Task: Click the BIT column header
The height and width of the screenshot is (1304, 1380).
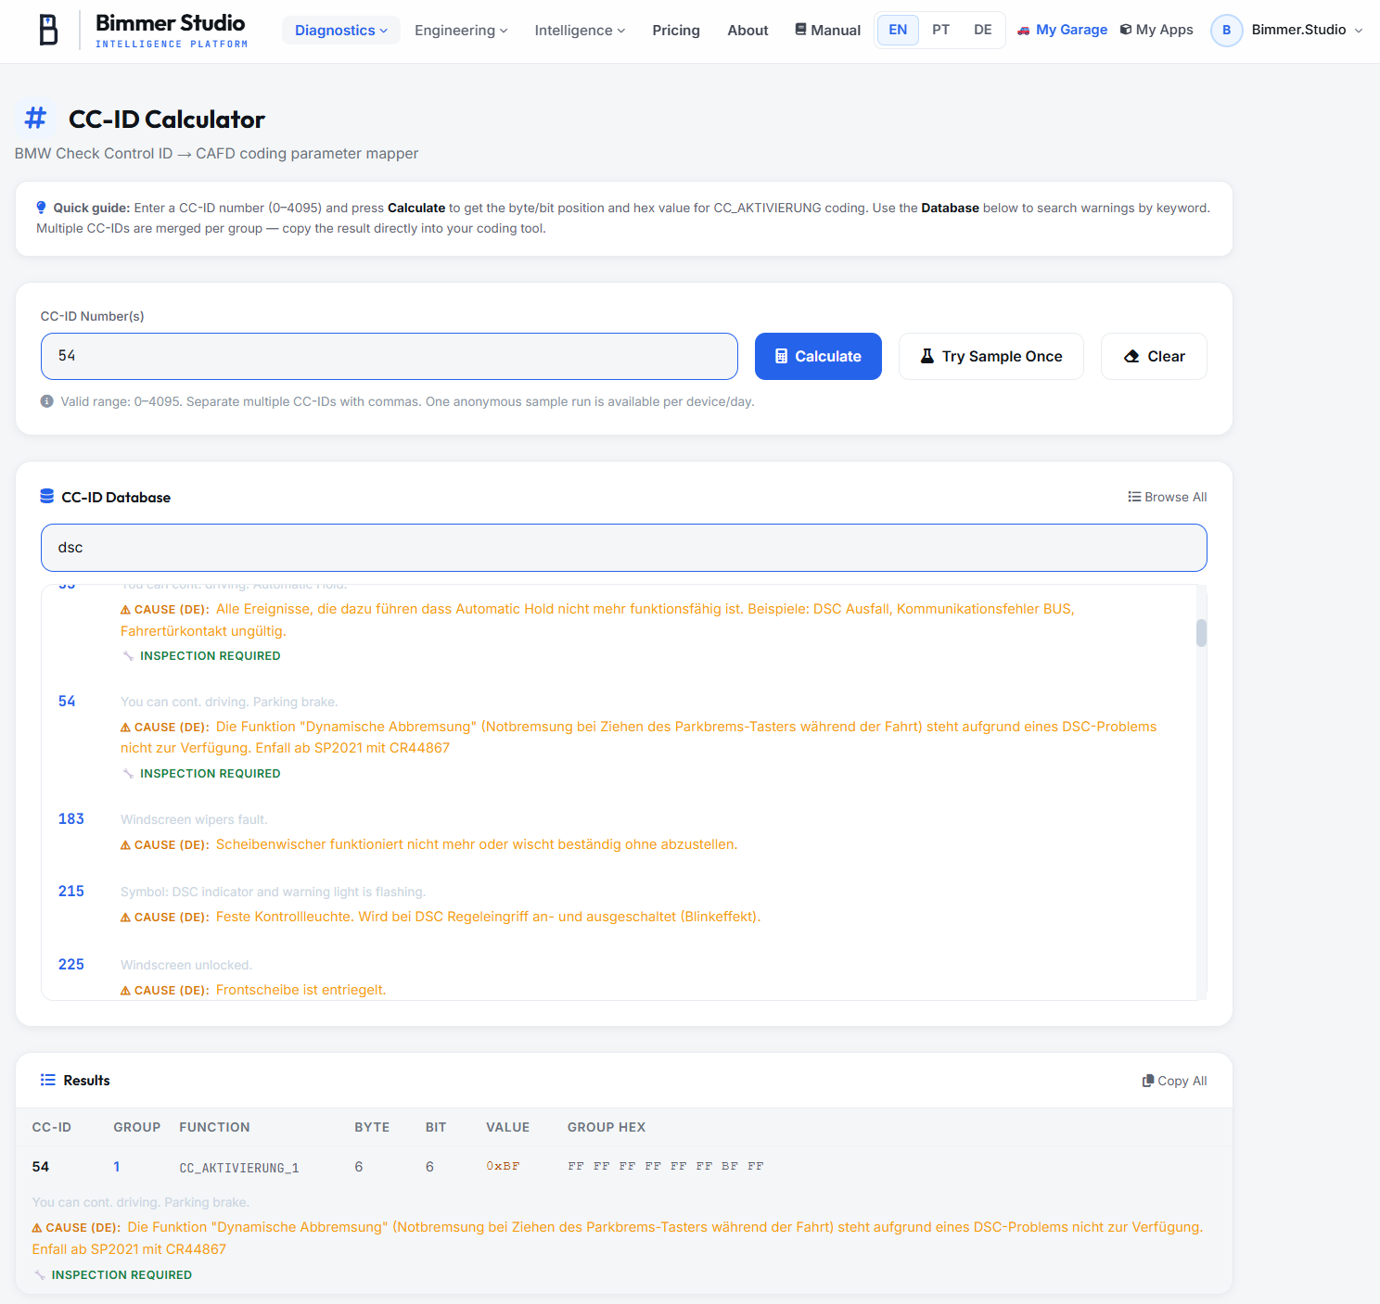Action: 436,1127
